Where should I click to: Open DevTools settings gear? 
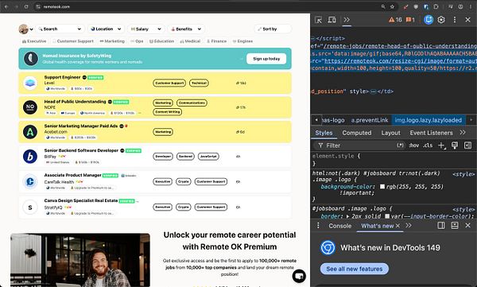(441, 20)
